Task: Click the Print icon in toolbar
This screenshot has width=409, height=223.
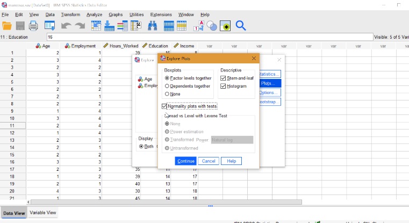Action: coord(33,26)
